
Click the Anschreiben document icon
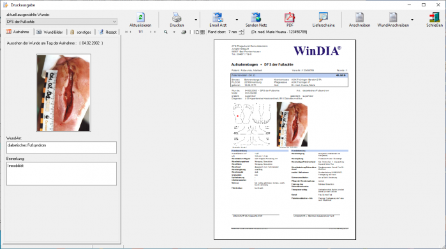[x=359, y=17]
